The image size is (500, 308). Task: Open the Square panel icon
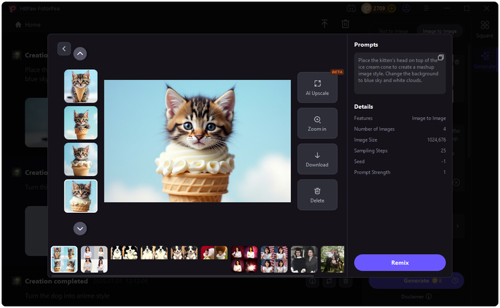pyautogui.click(x=485, y=29)
